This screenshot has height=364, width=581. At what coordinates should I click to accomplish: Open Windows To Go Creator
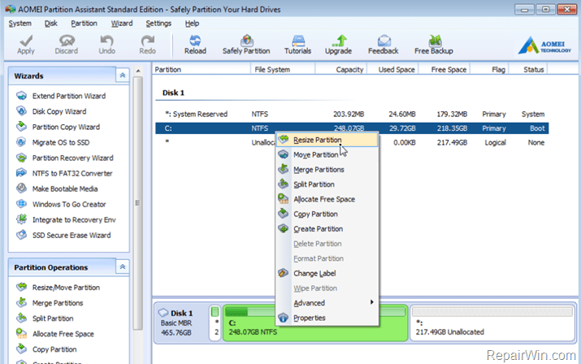(x=62, y=205)
